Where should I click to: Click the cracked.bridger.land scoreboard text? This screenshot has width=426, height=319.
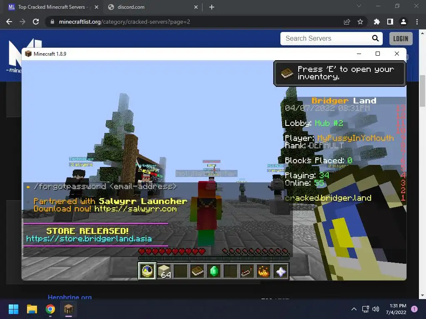pyautogui.click(x=328, y=198)
